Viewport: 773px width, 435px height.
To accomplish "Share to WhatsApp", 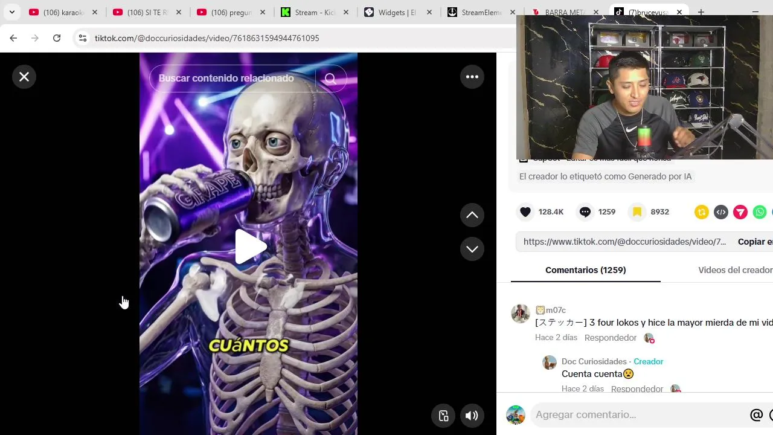I will tap(760, 212).
